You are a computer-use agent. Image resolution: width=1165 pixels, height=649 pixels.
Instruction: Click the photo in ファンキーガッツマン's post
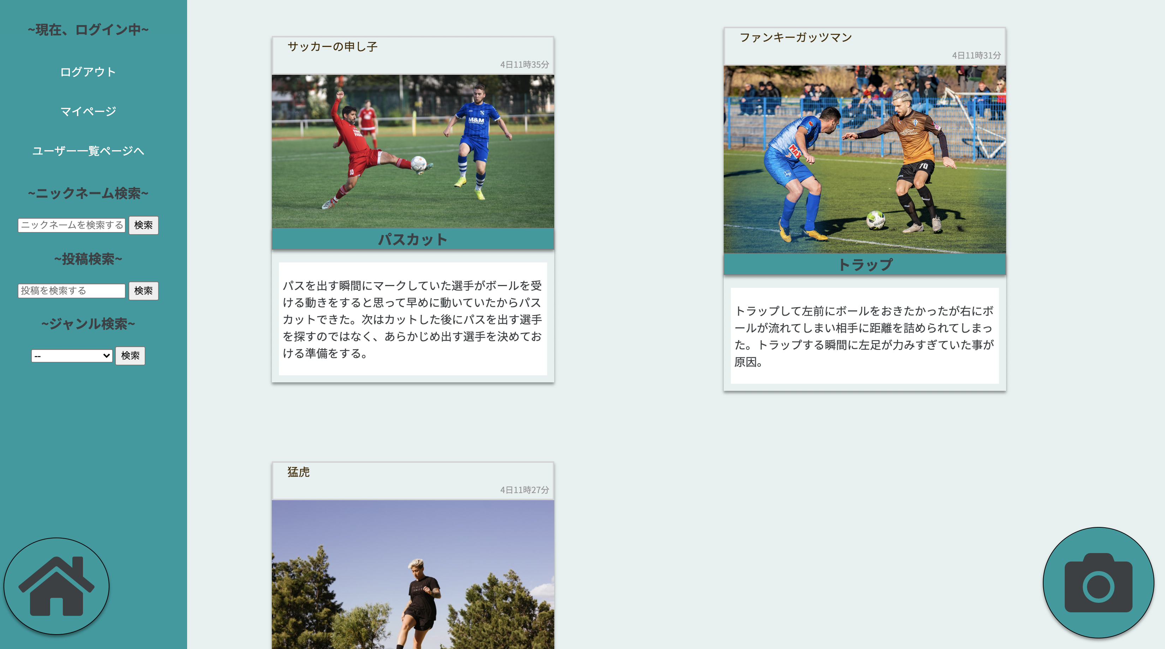click(x=865, y=158)
